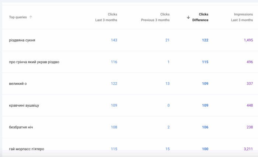
Task: Select the 'безбратня ніч' query row
Action: (21, 127)
